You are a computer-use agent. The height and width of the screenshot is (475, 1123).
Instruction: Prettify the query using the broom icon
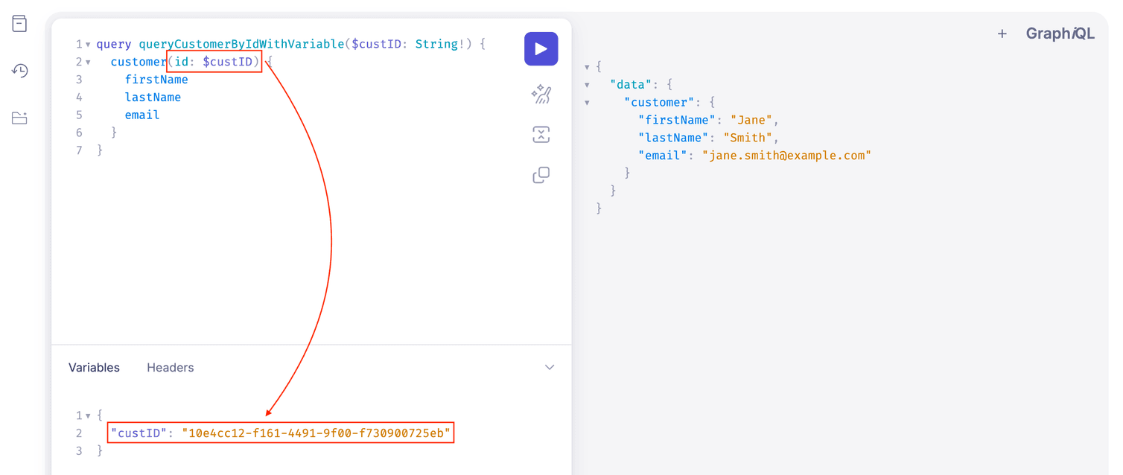tap(541, 95)
